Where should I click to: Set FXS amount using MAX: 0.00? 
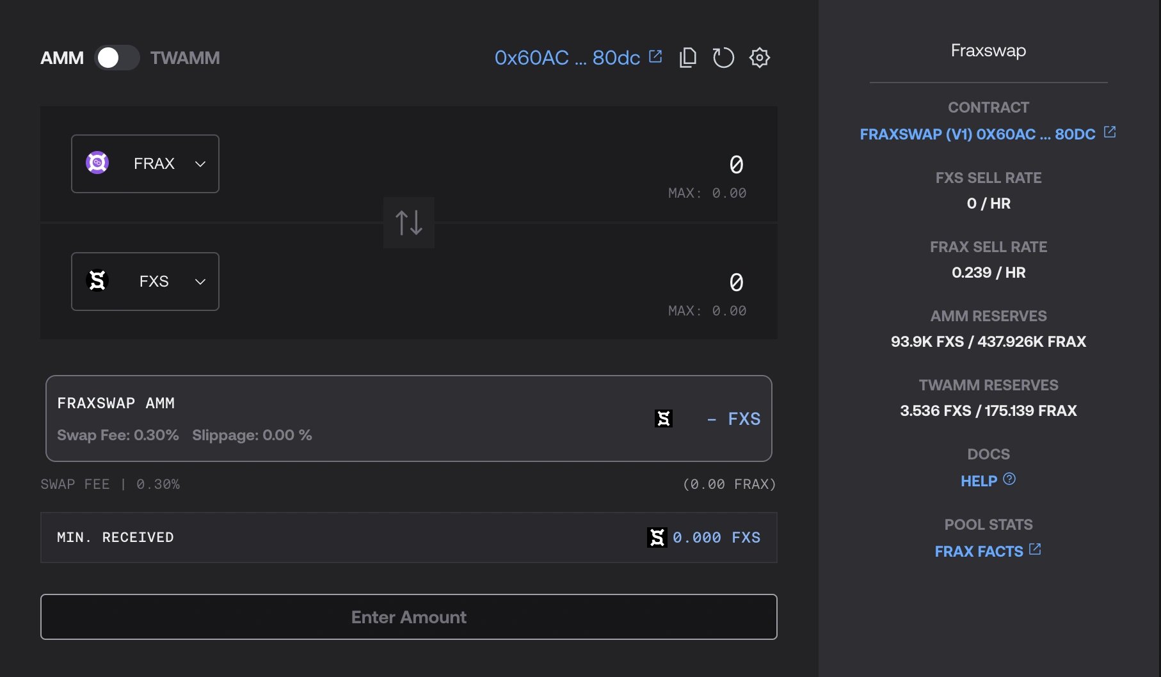(707, 311)
